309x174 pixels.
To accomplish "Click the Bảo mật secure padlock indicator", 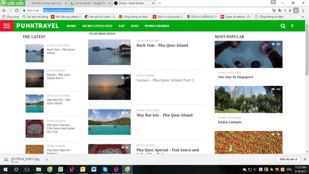I will 31,11.
